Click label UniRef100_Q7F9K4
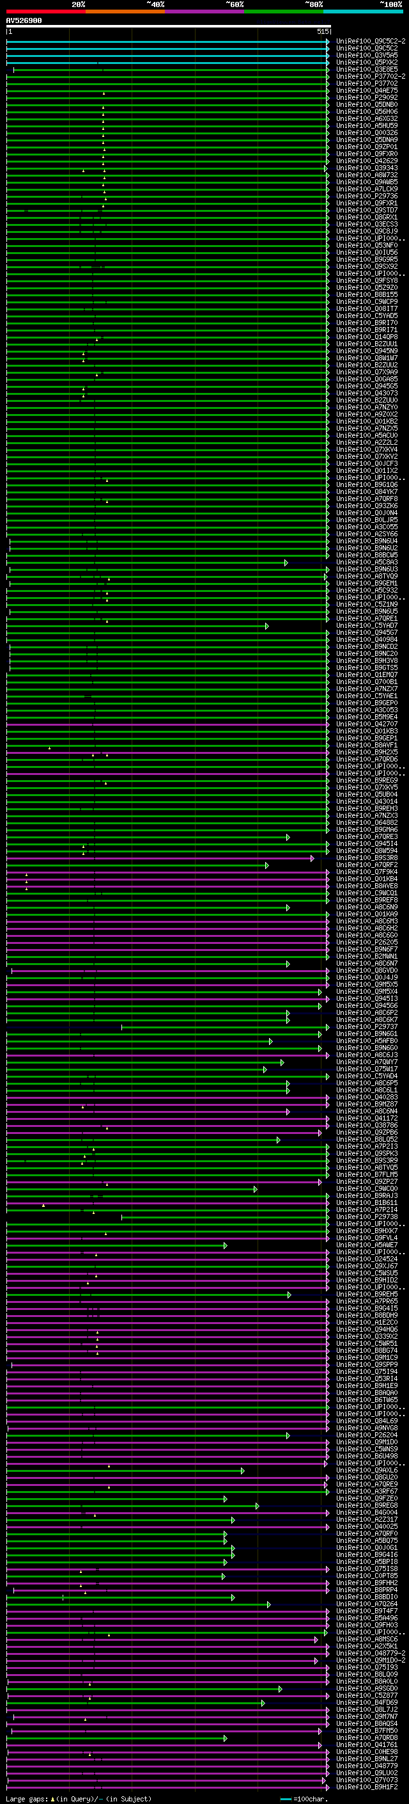The height and width of the screenshot is (1804, 409). tap(367, 871)
